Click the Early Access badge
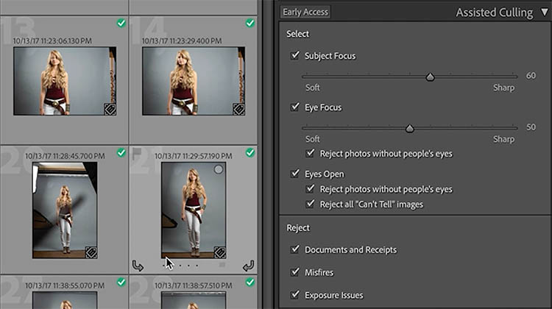552x309 pixels. [x=305, y=12]
